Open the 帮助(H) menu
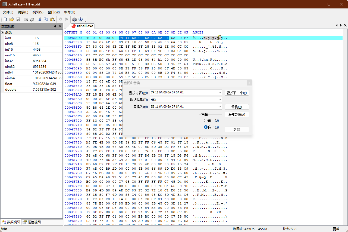This screenshot has width=348, height=232. (x=70, y=12)
